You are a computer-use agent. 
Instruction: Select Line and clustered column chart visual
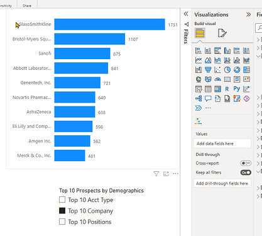[237, 60]
